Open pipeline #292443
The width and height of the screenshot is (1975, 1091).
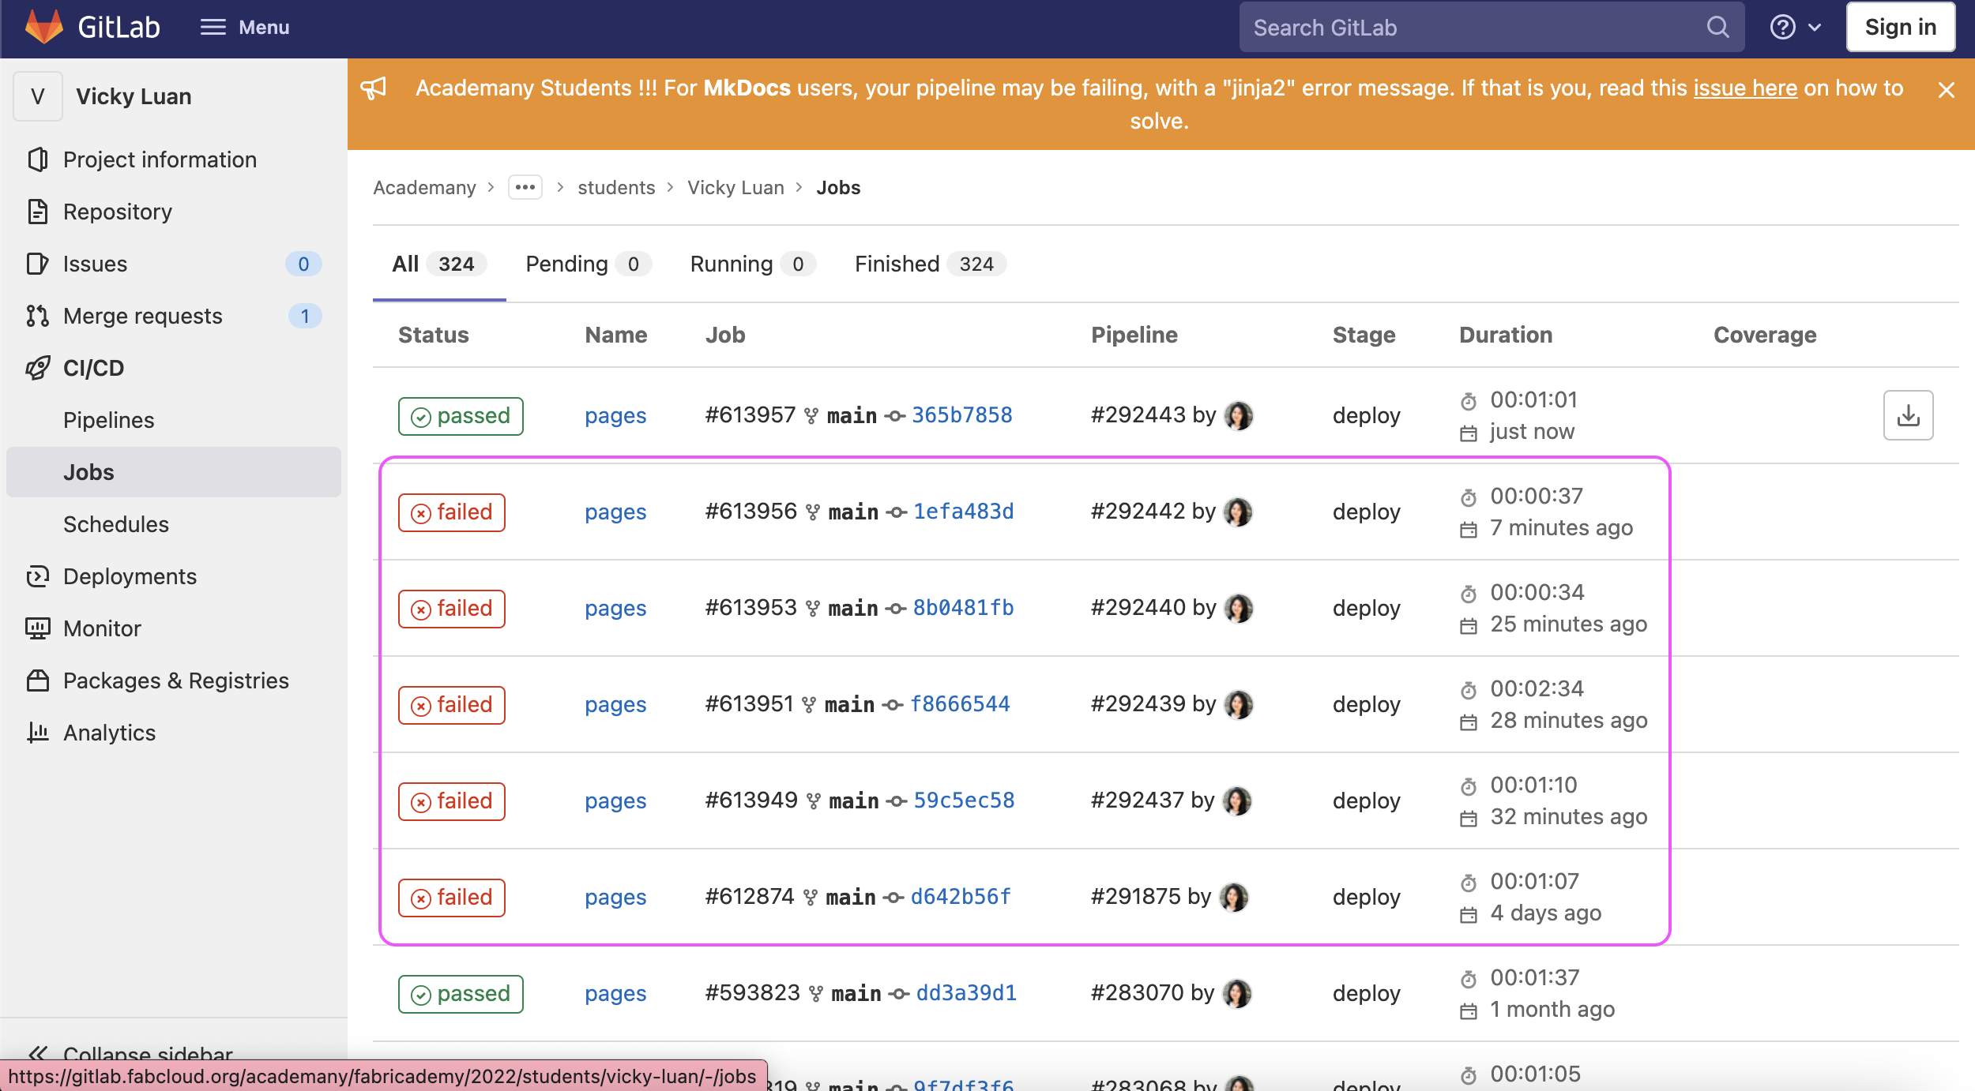coord(1138,415)
